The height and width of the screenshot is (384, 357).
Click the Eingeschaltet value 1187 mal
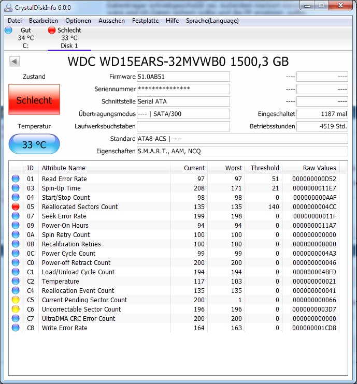[322, 114]
